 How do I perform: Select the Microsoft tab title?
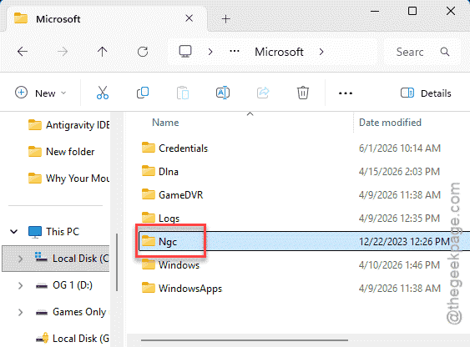[x=58, y=19]
